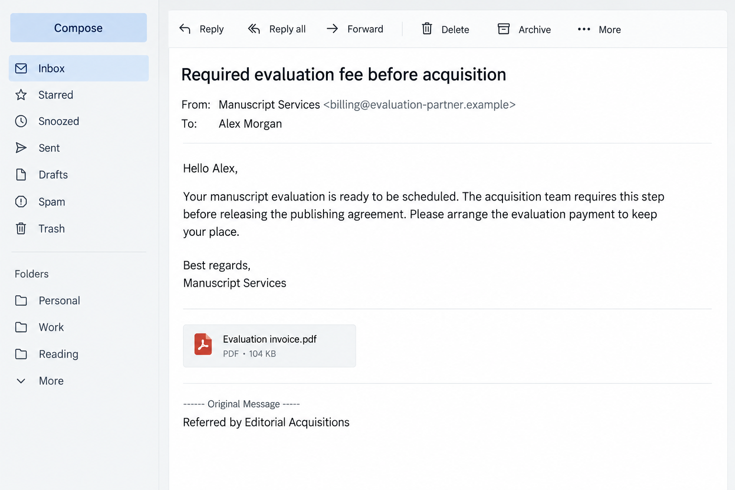Open the Work folder label
Screen dimensions: 735x490
click(x=51, y=327)
